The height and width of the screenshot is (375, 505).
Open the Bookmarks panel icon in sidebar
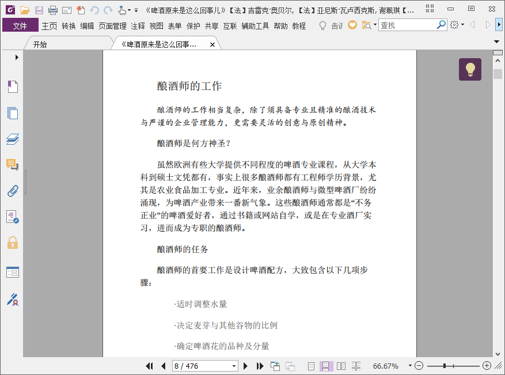[13, 86]
